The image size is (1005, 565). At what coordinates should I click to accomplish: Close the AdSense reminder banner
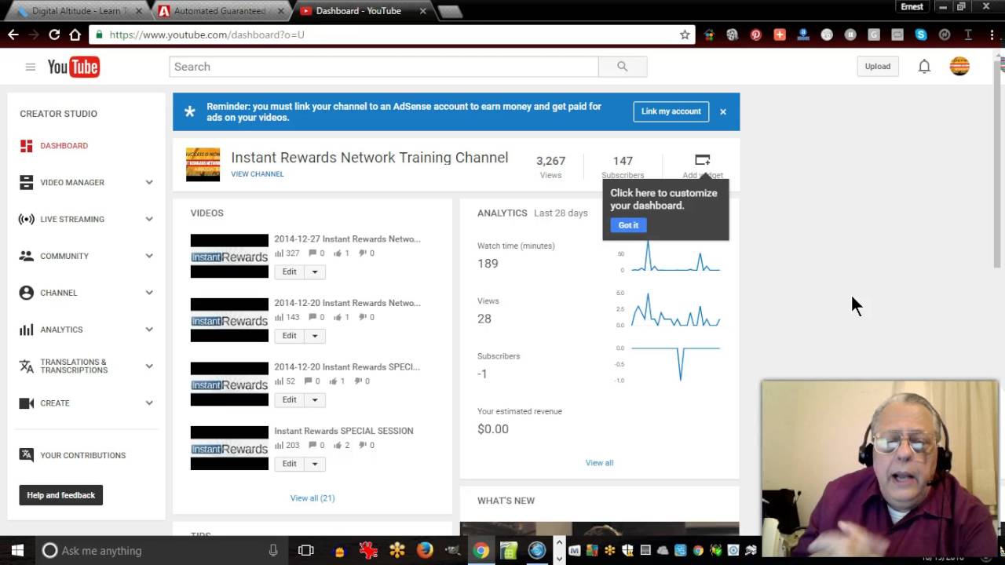point(723,111)
